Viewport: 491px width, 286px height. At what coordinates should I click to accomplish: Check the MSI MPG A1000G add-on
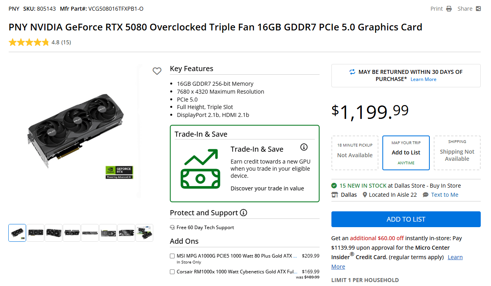[x=172, y=256]
